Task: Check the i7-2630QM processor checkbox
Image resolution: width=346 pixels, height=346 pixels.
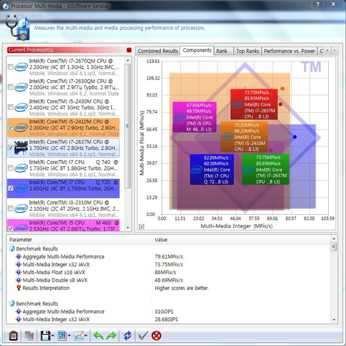Action: pyautogui.click(x=10, y=87)
